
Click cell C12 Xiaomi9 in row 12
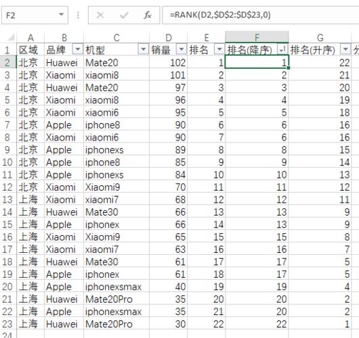[x=117, y=187]
